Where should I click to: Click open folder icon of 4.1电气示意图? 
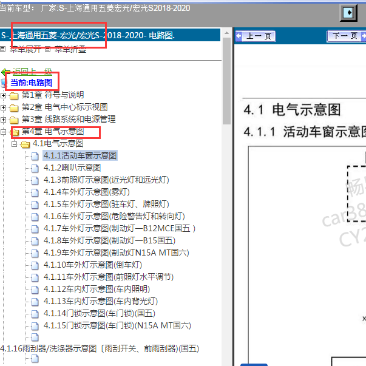(25, 144)
